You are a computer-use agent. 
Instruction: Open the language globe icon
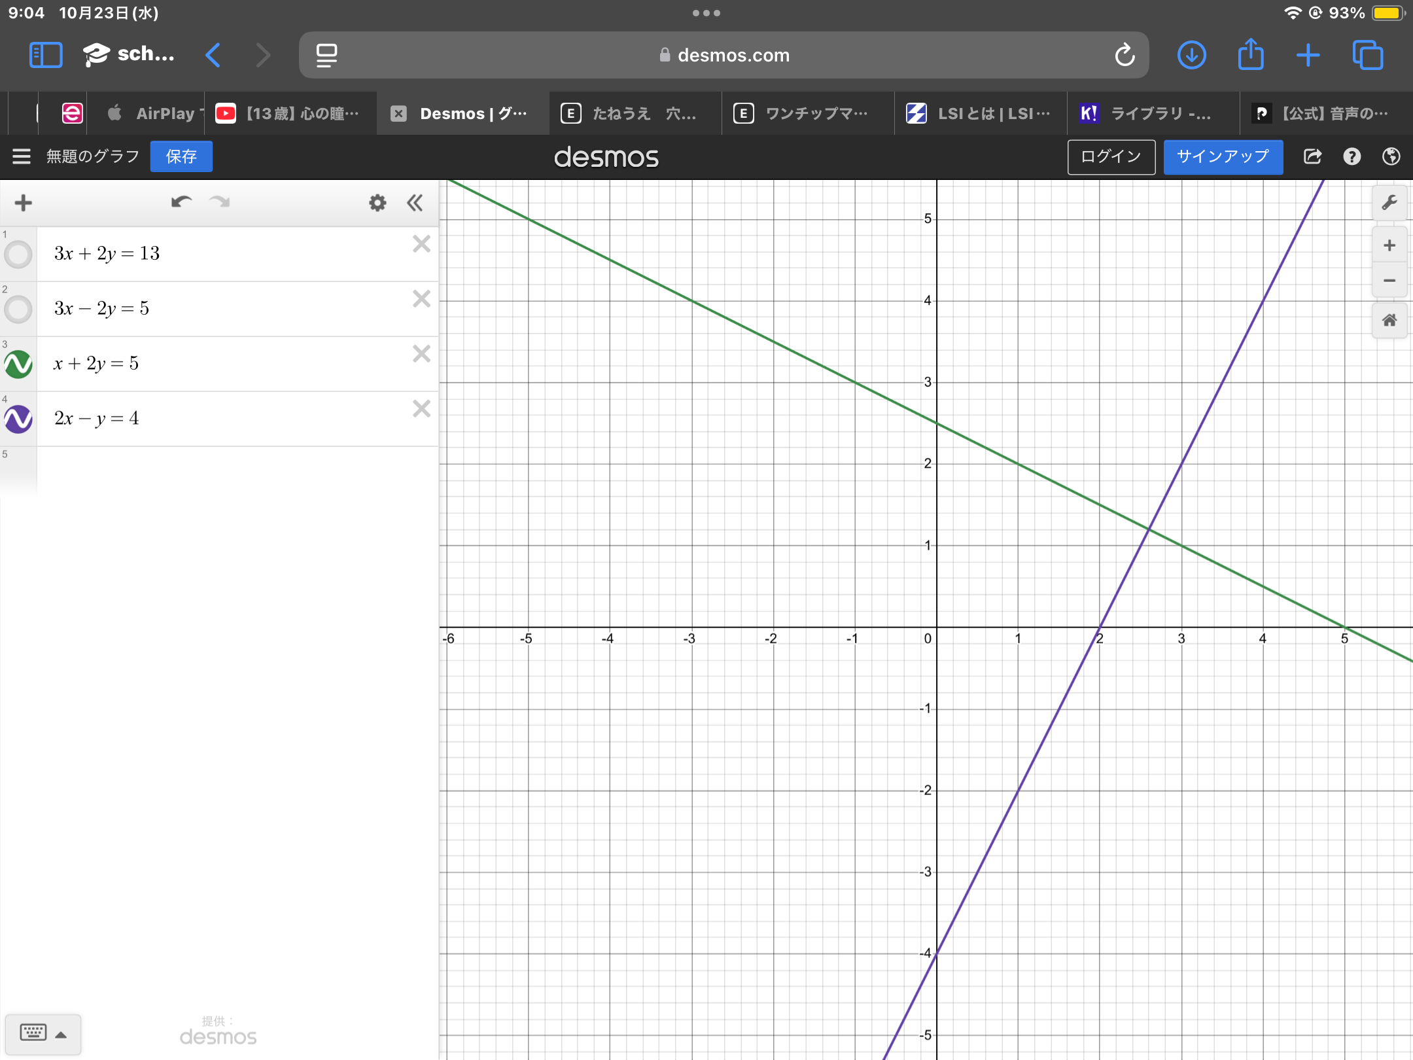click(x=1391, y=156)
